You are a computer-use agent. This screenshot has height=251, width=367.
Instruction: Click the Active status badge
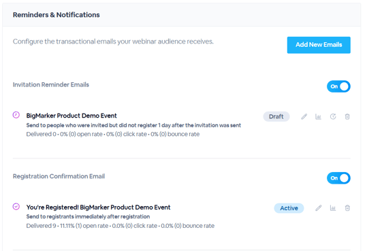click(x=289, y=208)
